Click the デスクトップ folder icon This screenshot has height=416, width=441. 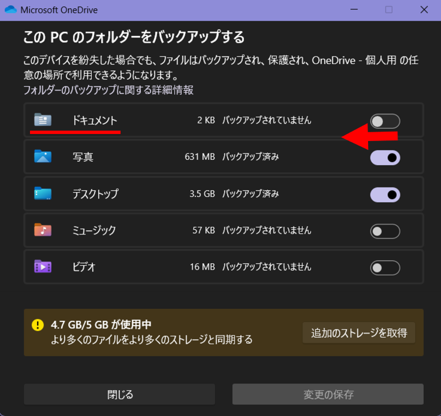point(43,193)
